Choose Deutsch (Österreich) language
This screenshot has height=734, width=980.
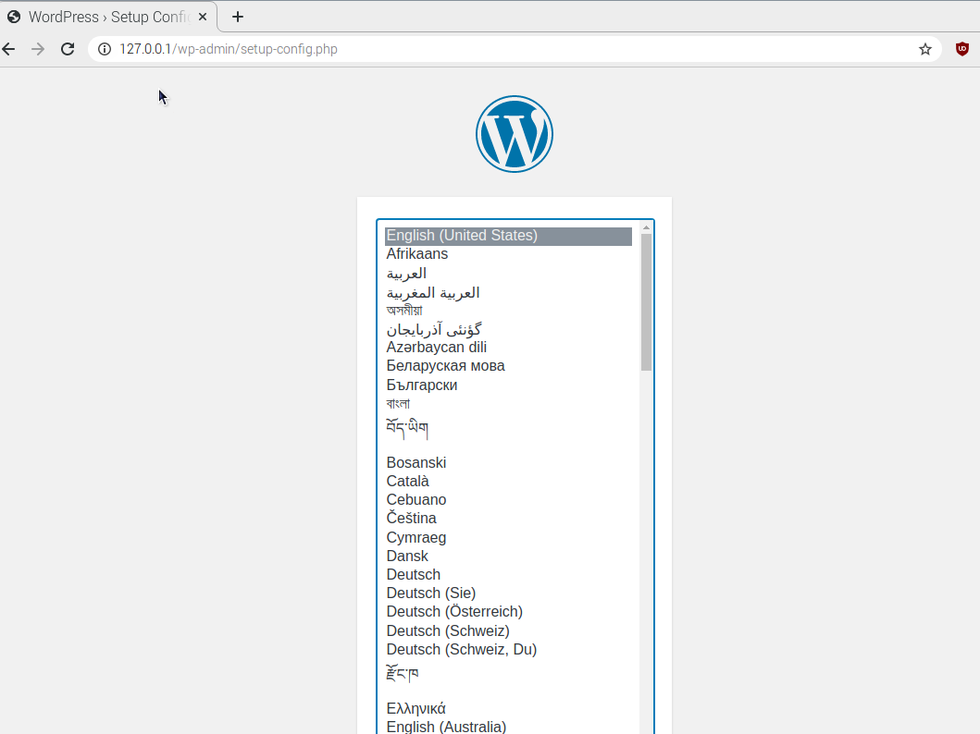coord(509,612)
